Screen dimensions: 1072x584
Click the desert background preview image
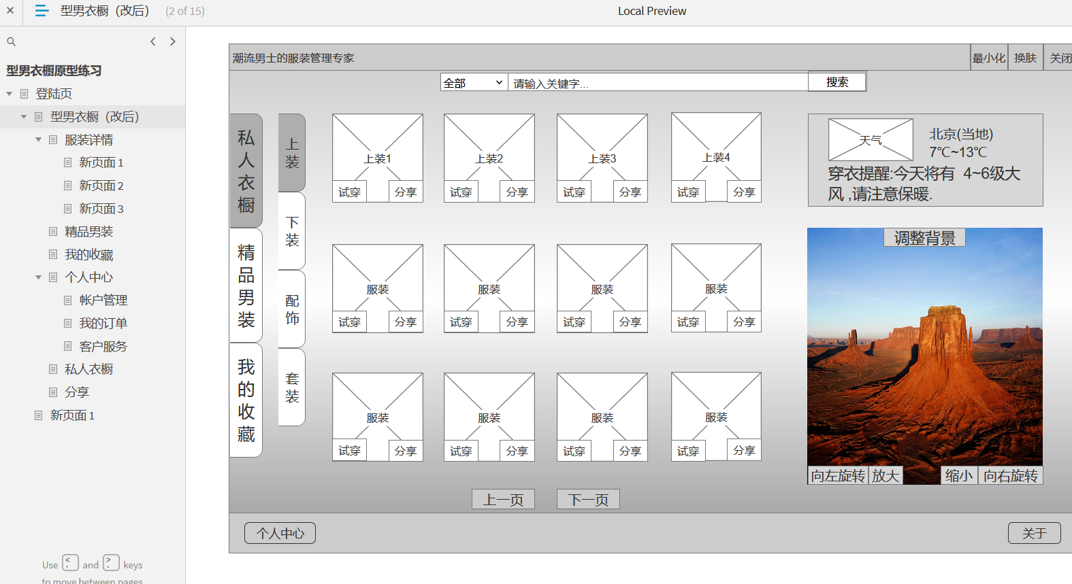tap(925, 356)
